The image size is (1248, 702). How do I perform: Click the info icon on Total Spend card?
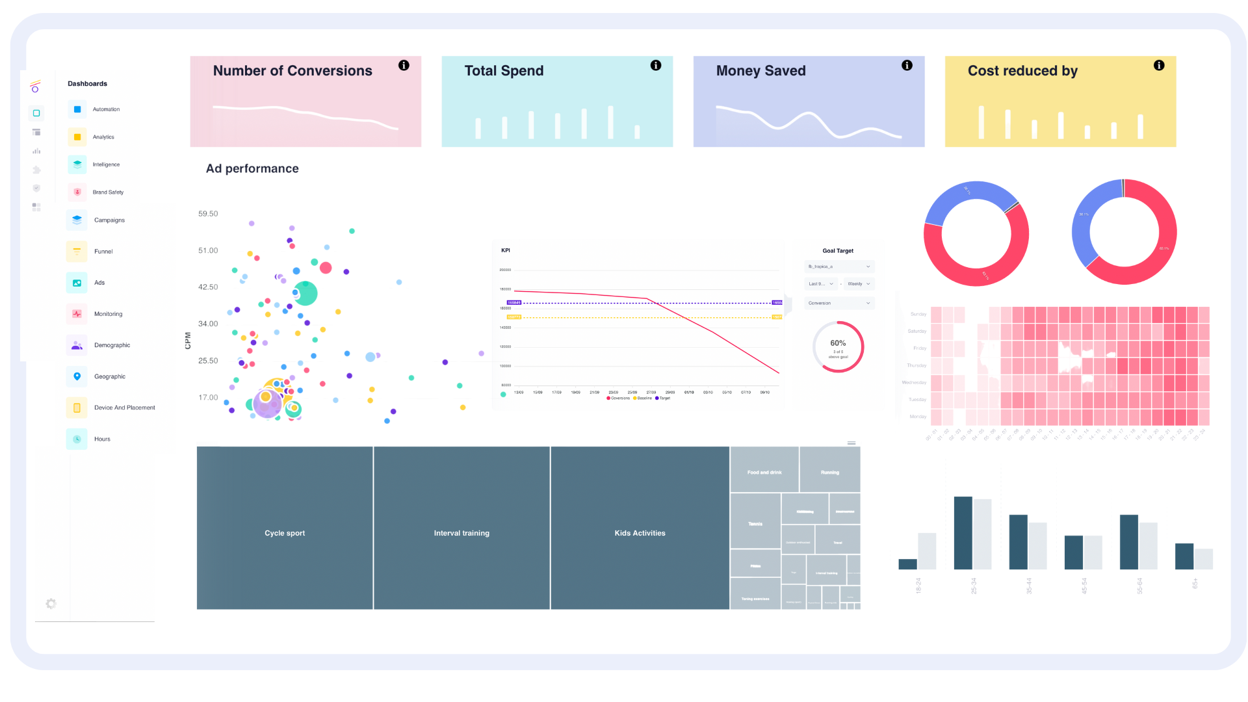656,66
